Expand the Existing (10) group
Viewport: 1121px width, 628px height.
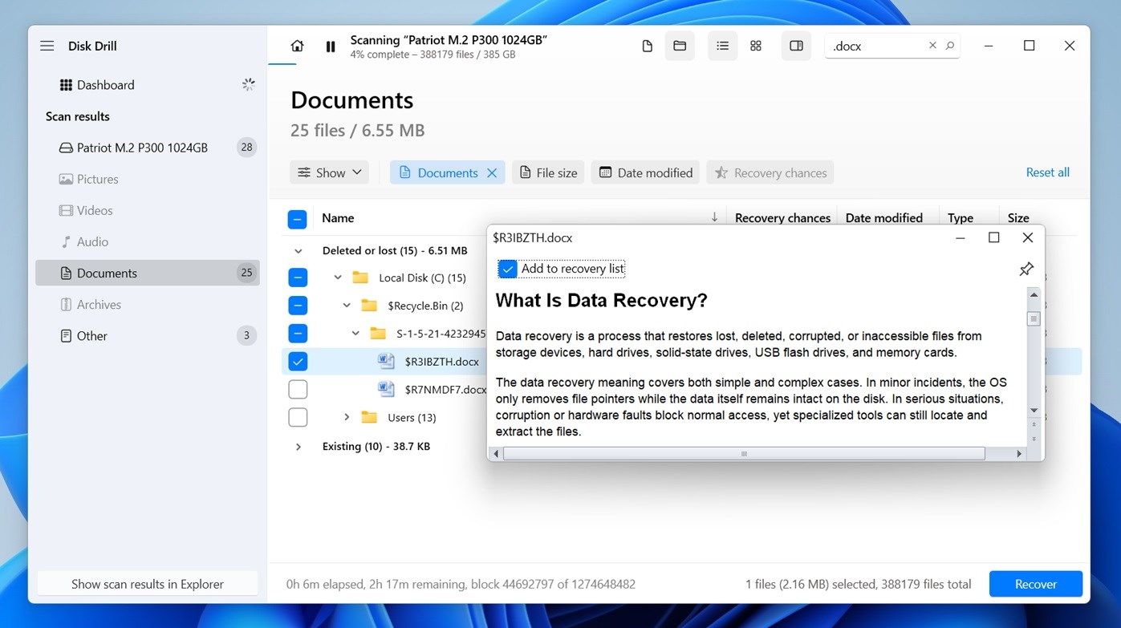[298, 447]
